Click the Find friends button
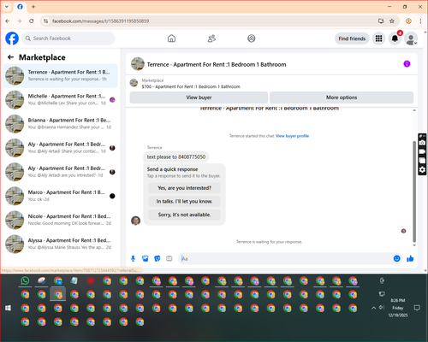This screenshot has width=428, height=342. (x=352, y=38)
